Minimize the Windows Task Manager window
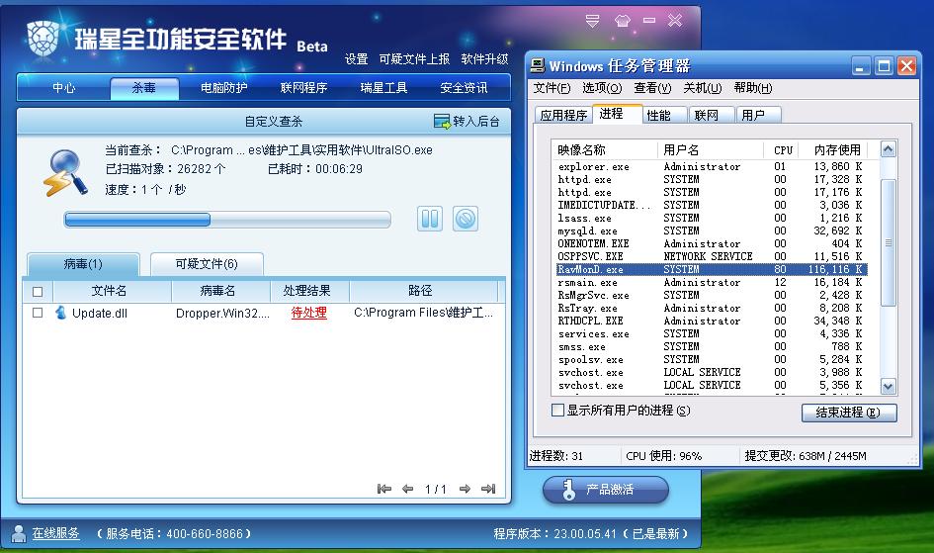This screenshot has height=553, width=934. click(861, 65)
